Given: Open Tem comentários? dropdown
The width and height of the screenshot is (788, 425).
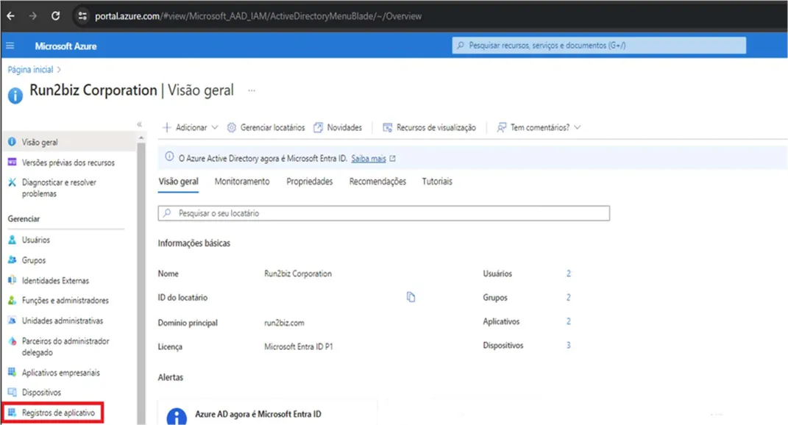Looking at the screenshot, I should coord(539,128).
